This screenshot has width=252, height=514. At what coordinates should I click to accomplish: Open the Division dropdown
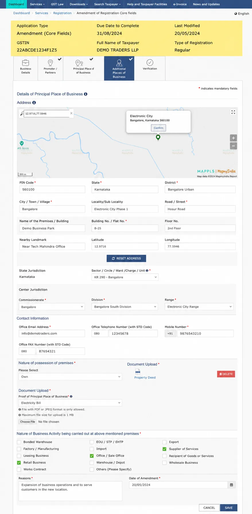click(x=125, y=307)
